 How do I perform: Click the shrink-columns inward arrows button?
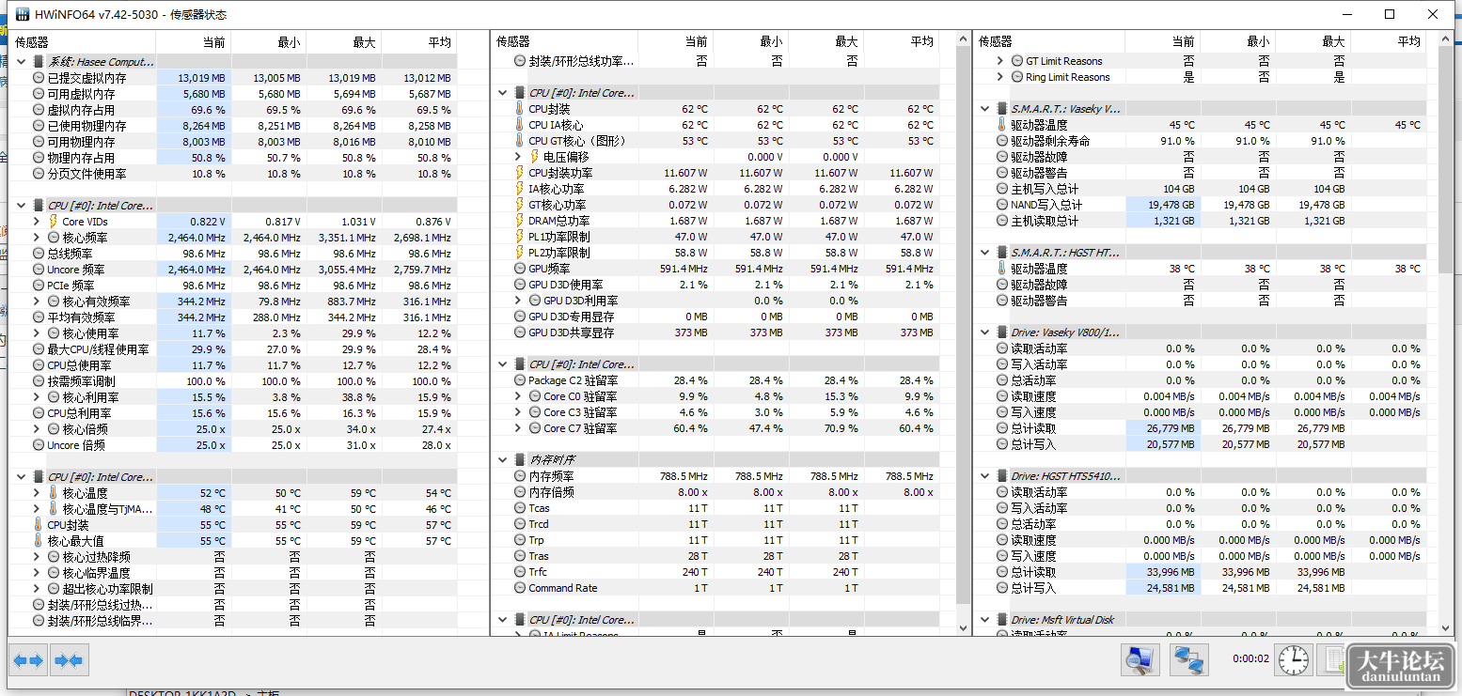pyautogui.click(x=69, y=660)
